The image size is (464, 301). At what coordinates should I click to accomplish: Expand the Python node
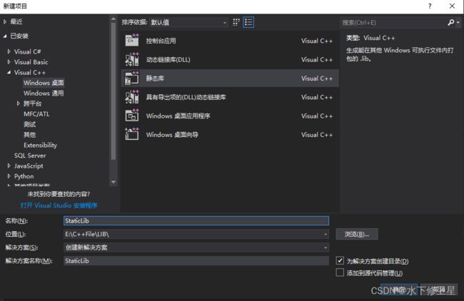[x=9, y=176]
